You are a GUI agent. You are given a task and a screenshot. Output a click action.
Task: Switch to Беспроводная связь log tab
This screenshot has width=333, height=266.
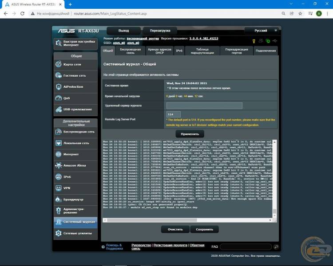click(x=131, y=51)
